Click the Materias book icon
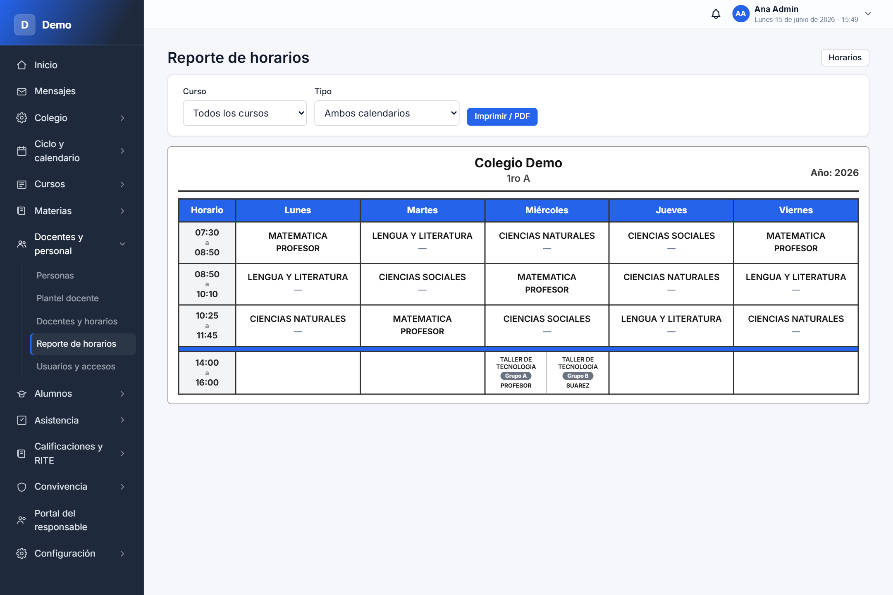893x595 pixels. tap(21, 211)
